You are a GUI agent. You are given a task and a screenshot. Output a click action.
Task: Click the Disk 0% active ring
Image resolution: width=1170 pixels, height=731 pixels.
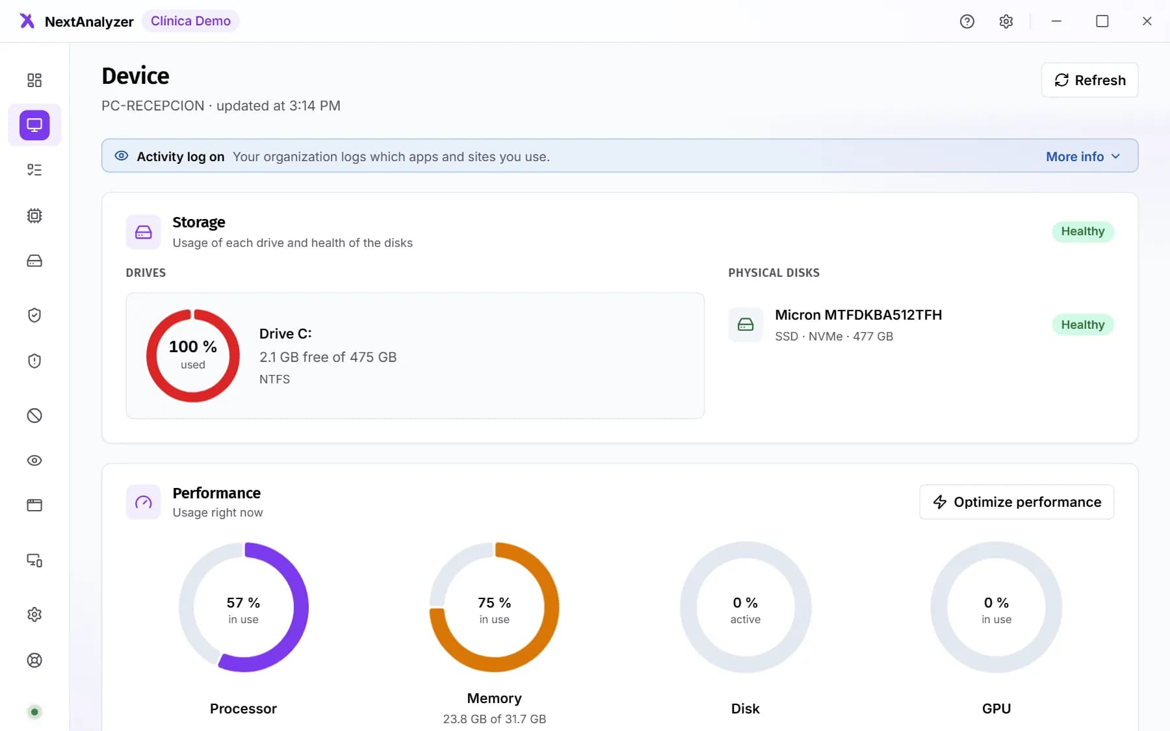(746, 607)
